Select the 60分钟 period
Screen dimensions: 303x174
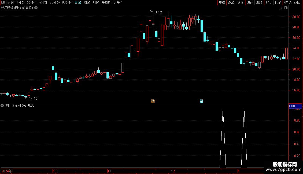click(x=67, y=2)
